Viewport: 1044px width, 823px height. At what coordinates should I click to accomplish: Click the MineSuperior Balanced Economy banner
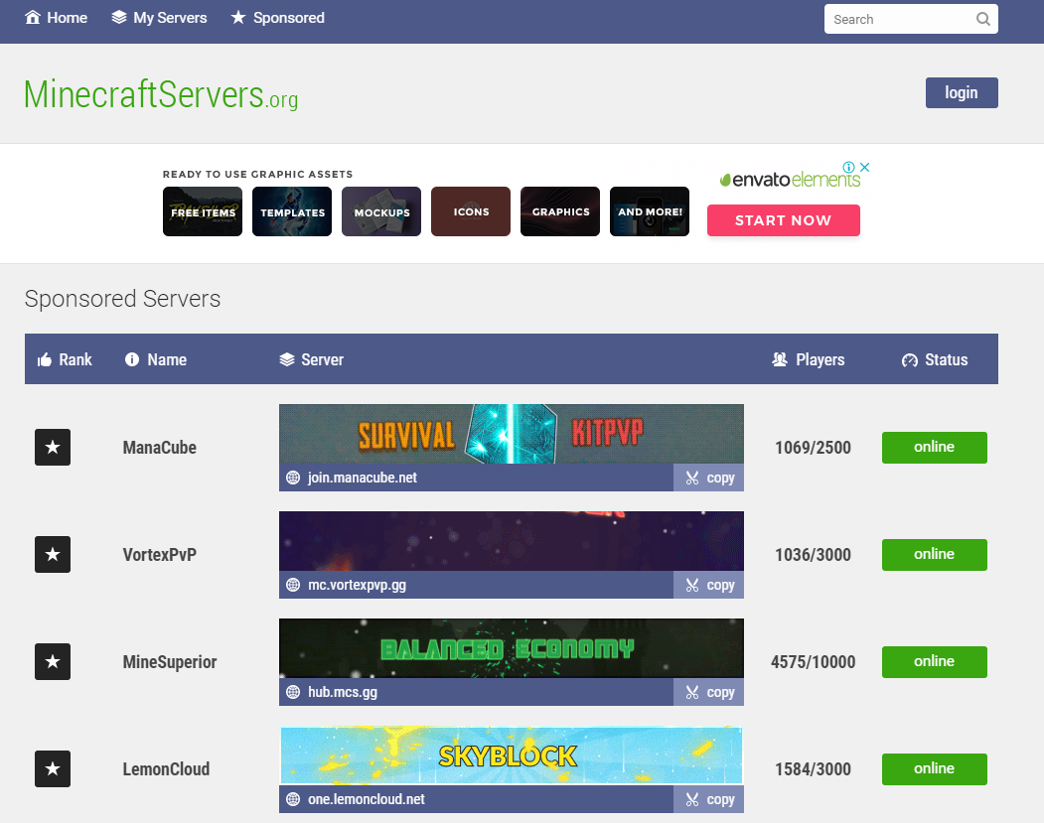512,648
